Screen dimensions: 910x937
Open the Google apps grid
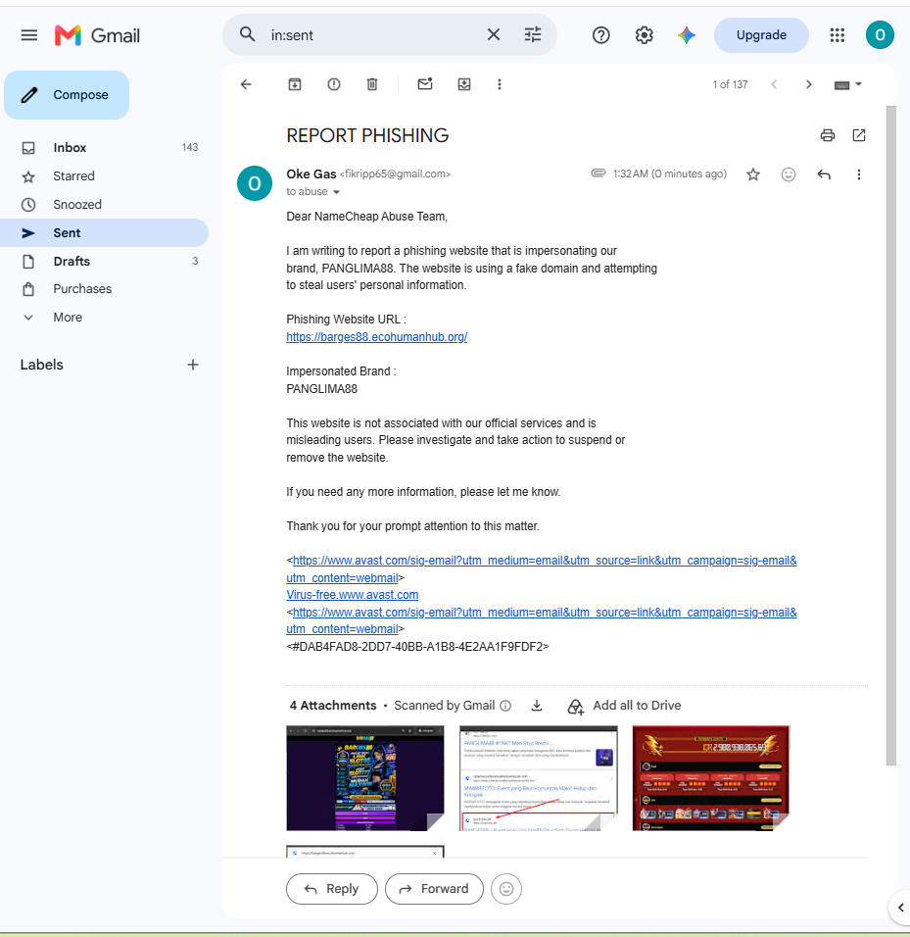(x=838, y=35)
